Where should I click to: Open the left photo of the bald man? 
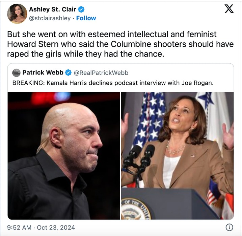click(x=64, y=156)
